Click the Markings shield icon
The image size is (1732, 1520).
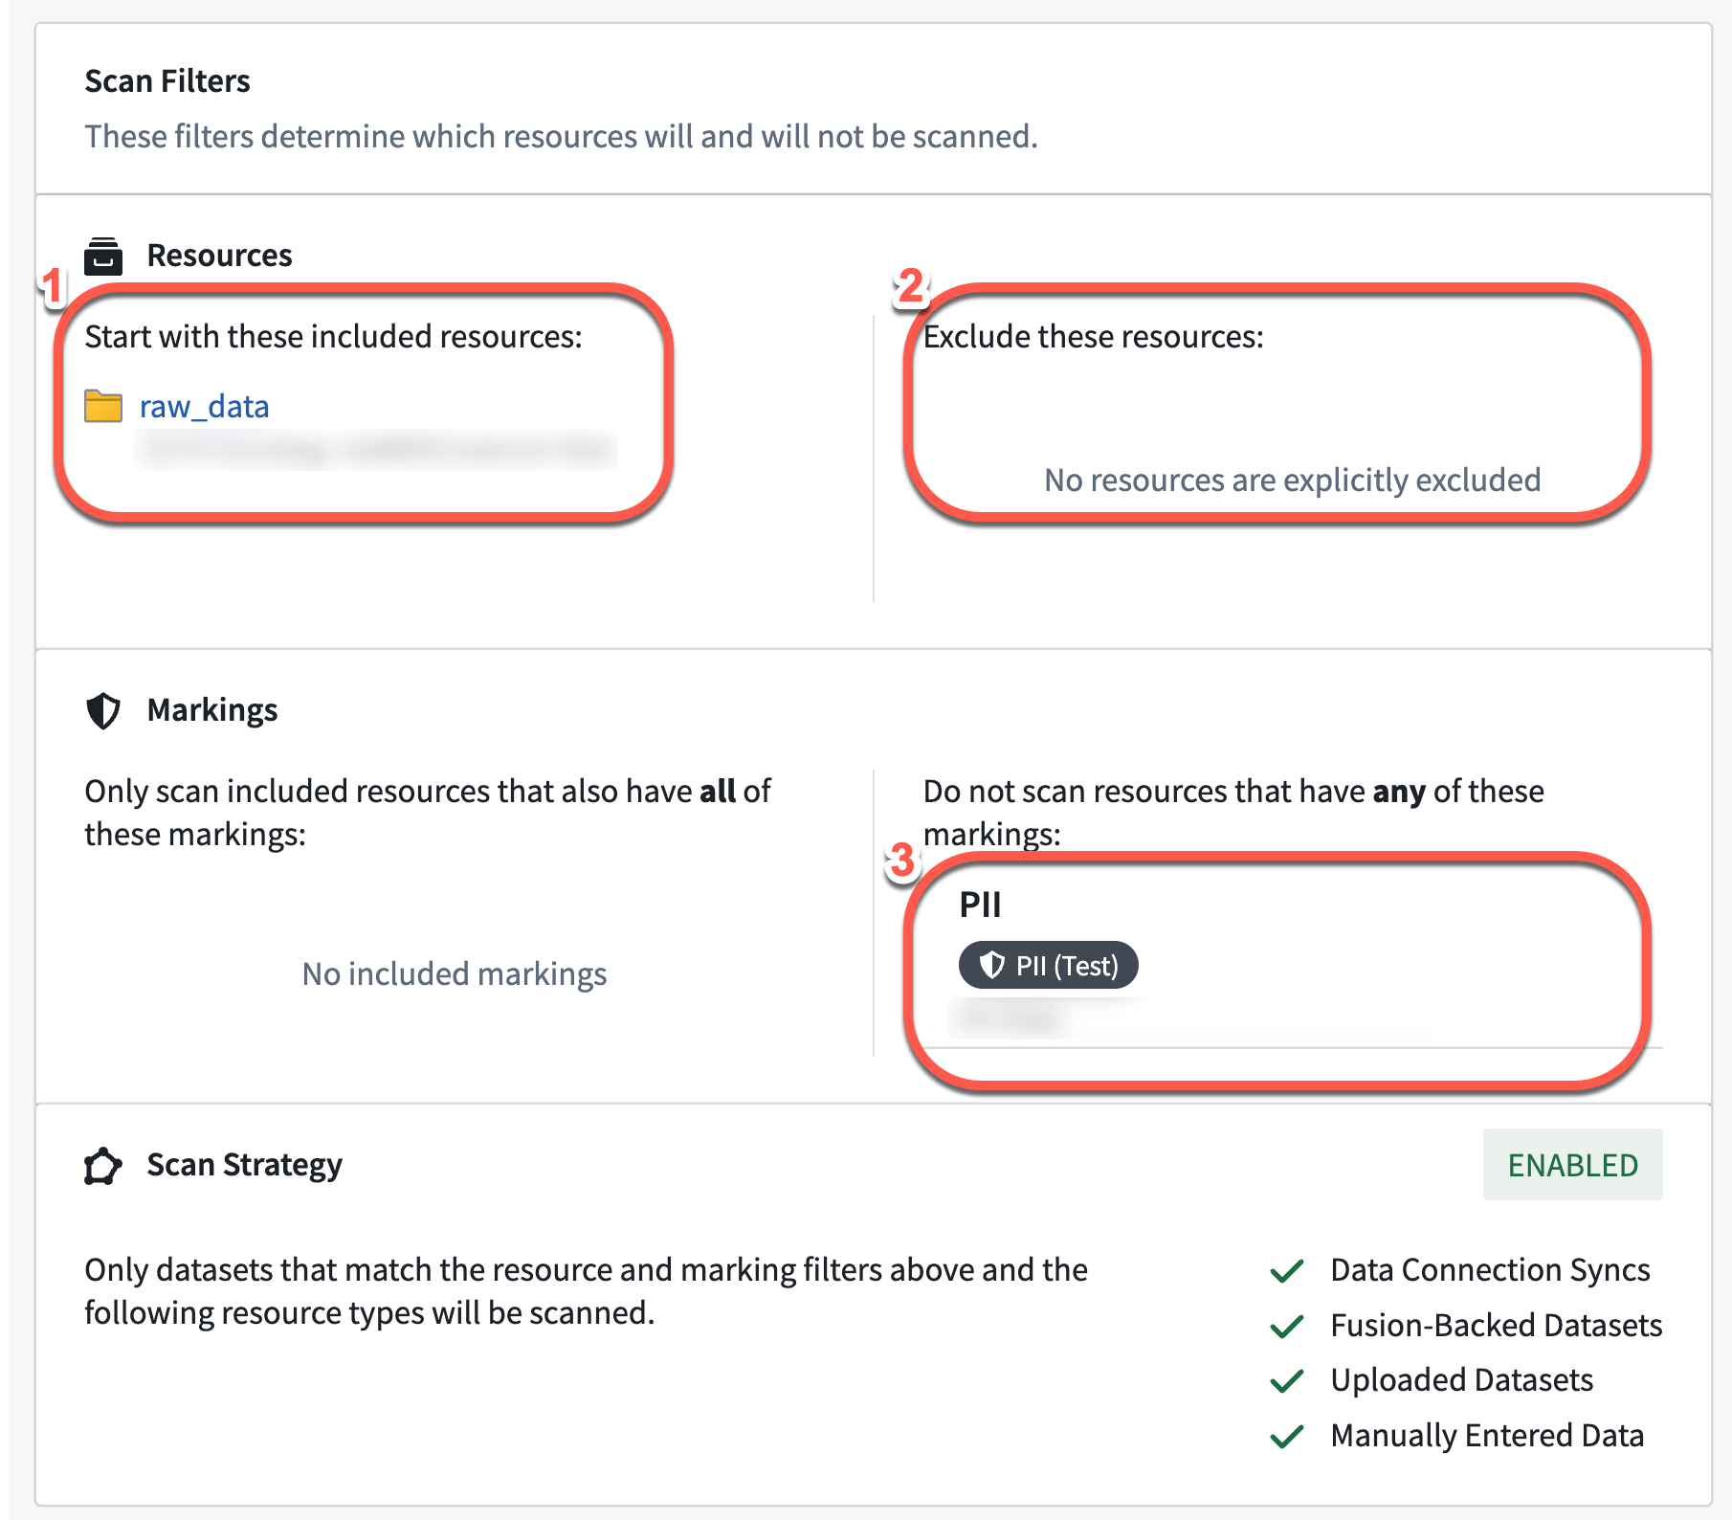point(103,709)
